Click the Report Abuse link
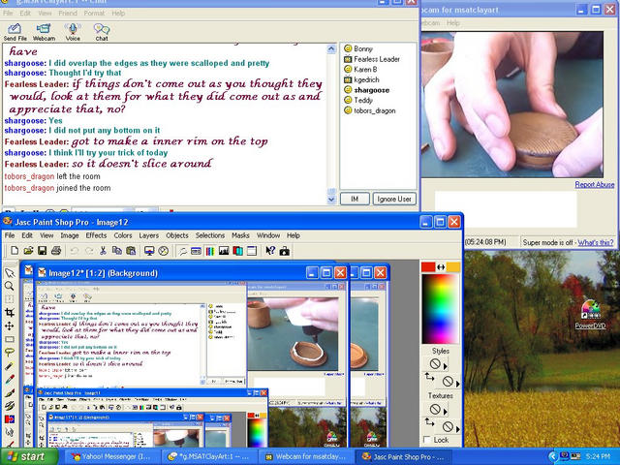 coord(595,184)
